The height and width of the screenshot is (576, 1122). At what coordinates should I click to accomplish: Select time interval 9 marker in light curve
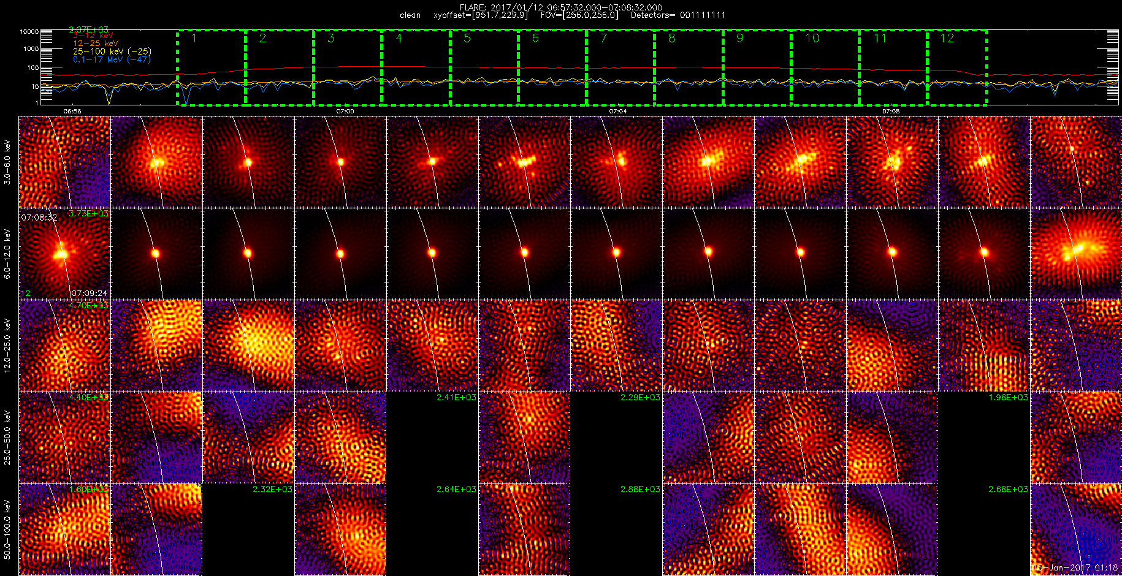coord(739,38)
